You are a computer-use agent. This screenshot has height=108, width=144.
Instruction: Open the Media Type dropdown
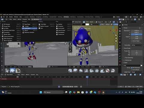pos(137,72)
